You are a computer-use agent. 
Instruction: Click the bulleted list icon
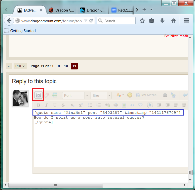pos(90,105)
